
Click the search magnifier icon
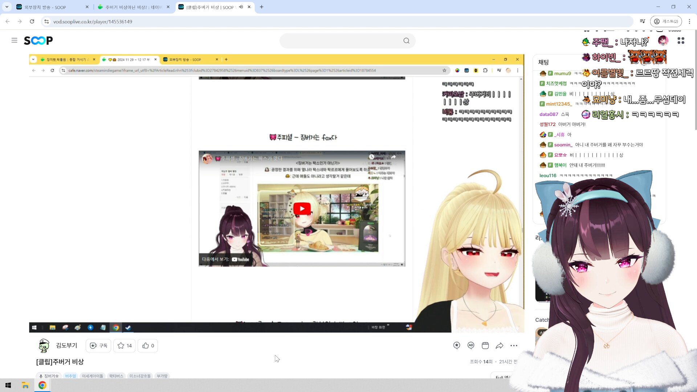tap(406, 41)
